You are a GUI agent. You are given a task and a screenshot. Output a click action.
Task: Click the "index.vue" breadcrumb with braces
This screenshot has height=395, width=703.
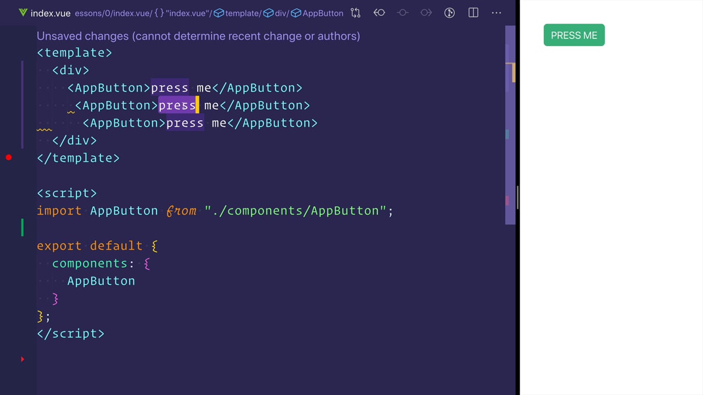183,13
